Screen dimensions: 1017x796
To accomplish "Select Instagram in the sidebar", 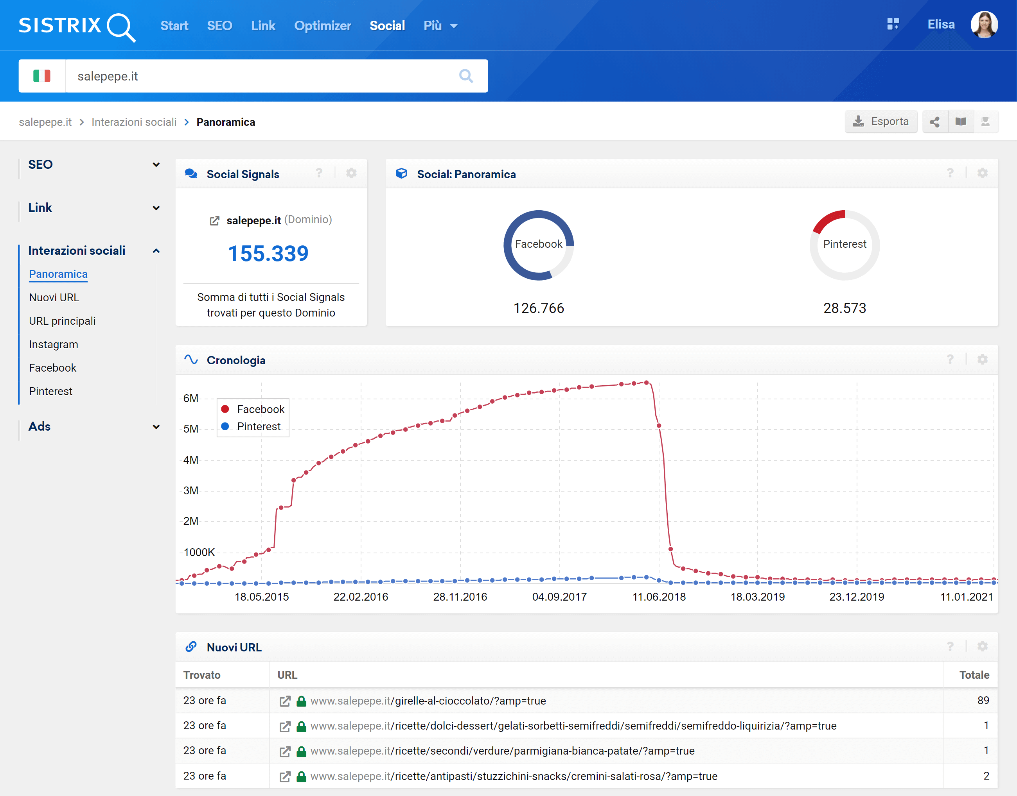I will pos(54,344).
